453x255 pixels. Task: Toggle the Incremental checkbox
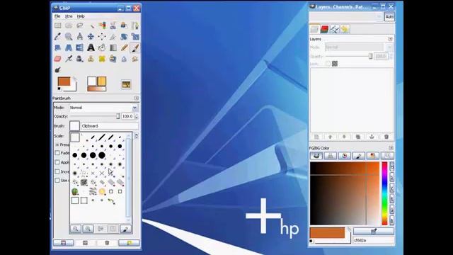[57, 171]
